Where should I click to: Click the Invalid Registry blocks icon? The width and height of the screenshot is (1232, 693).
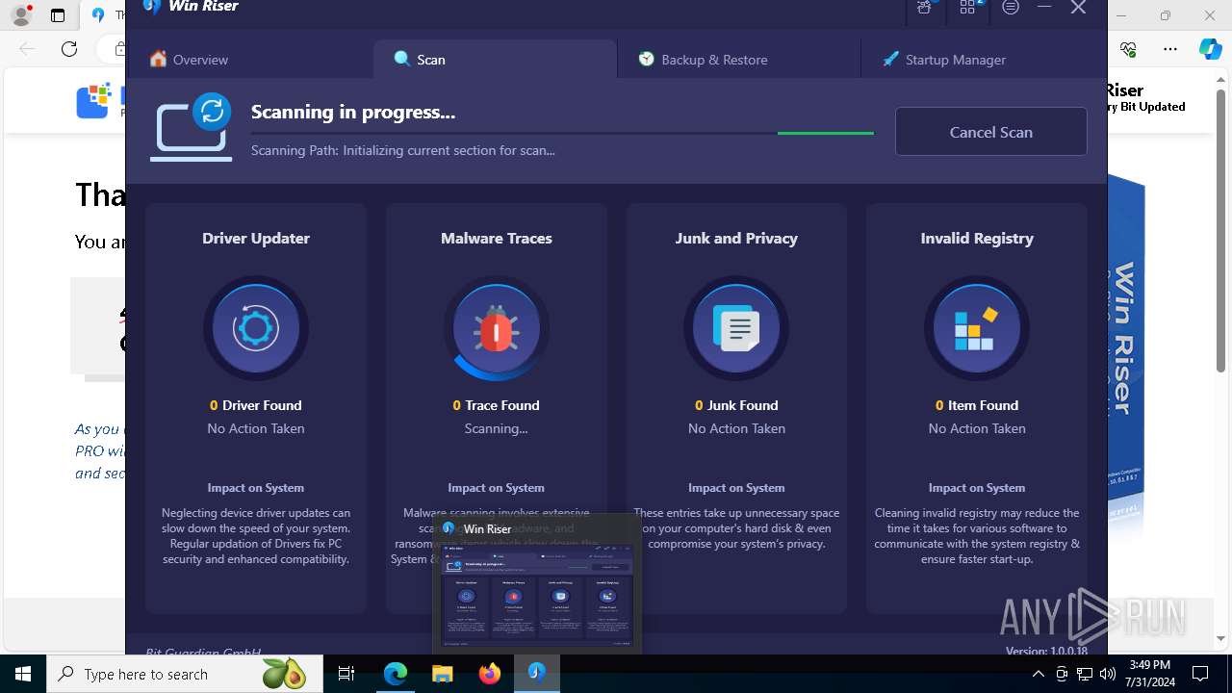click(x=977, y=328)
